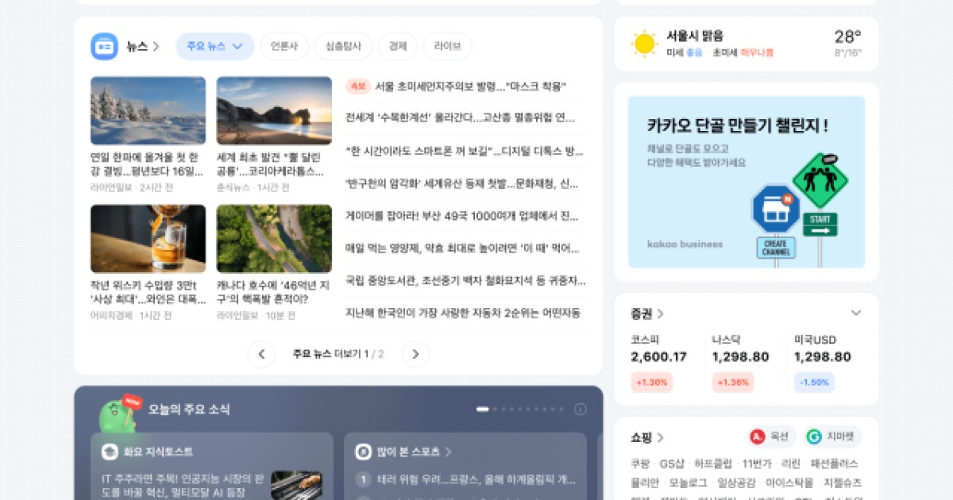Open the 뉴스 section heading link
The height and width of the screenshot is (500, 953).
pyautogui.click(x=143, y=47)
